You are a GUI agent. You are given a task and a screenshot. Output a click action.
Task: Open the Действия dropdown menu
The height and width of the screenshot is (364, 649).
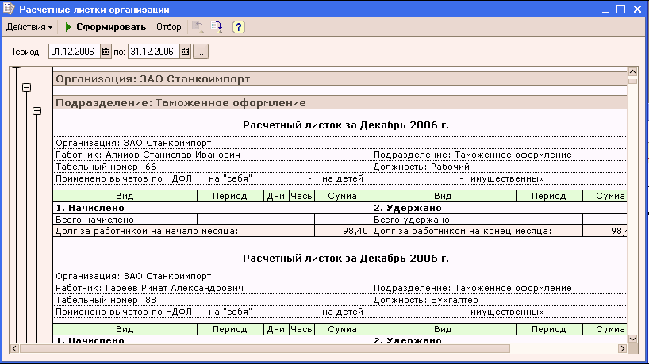click(x=29, y=27)
